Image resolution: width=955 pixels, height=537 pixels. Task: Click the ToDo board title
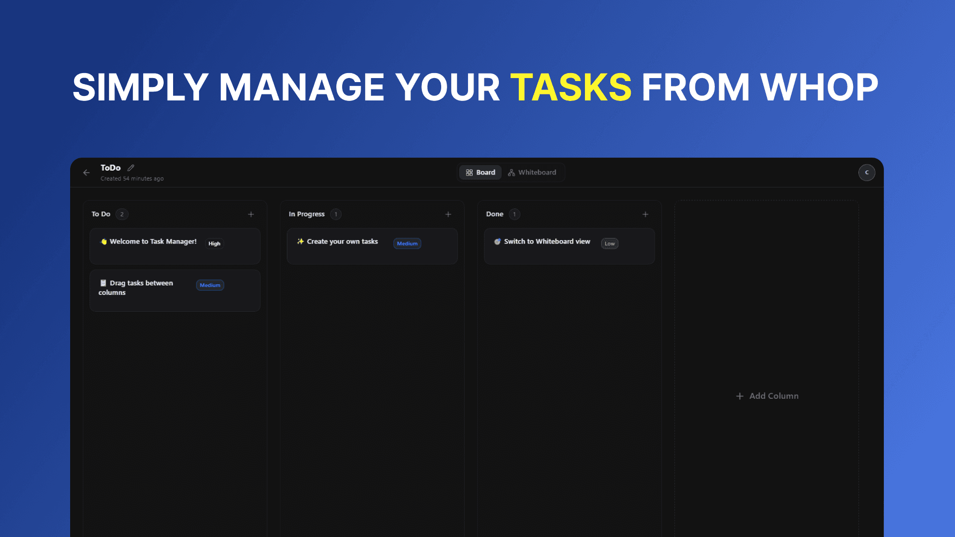(x=110, y=168)
